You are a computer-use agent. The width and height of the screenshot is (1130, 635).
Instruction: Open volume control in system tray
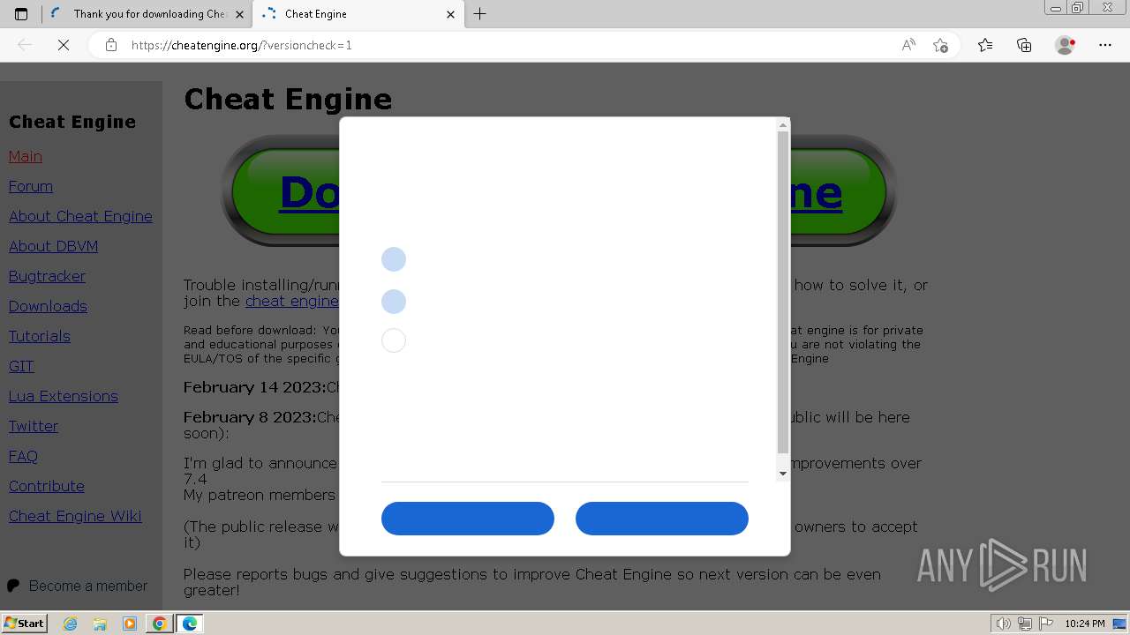coord(1004,624)
